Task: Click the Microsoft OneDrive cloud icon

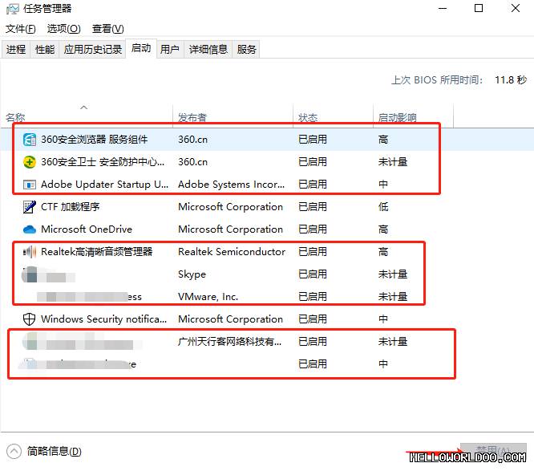Action: [30, 229]
